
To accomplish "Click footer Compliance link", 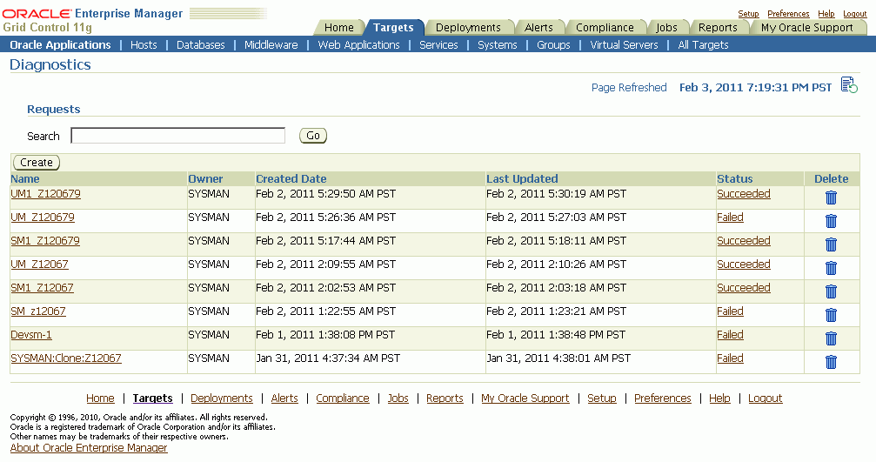I will pos(343,398).
